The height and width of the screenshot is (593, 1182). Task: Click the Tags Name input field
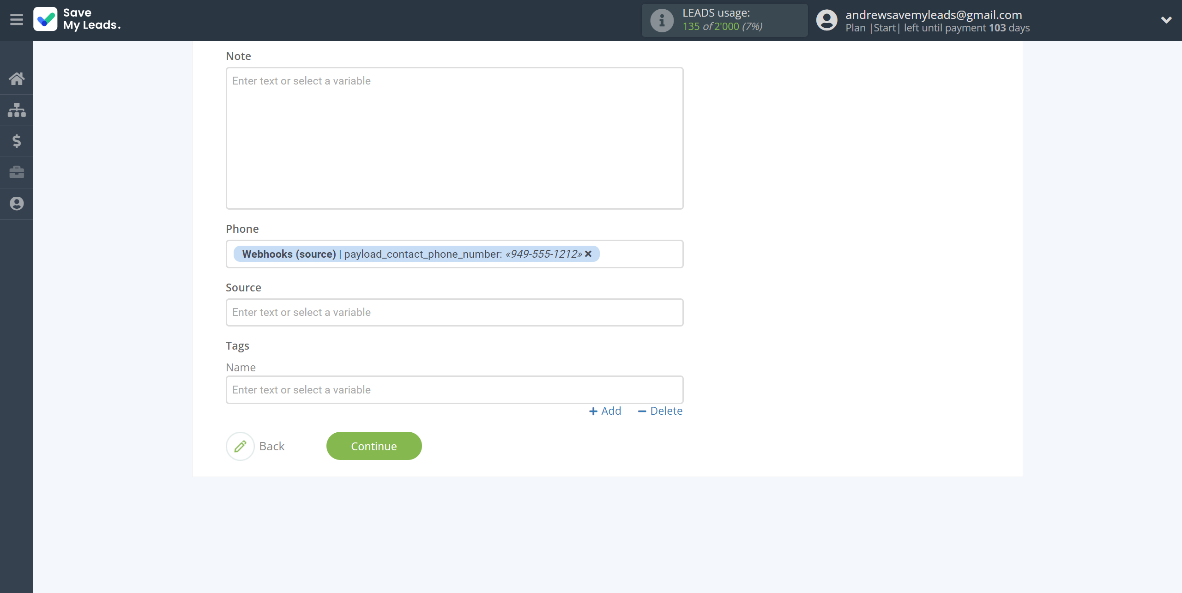click(x=454, y=390)
